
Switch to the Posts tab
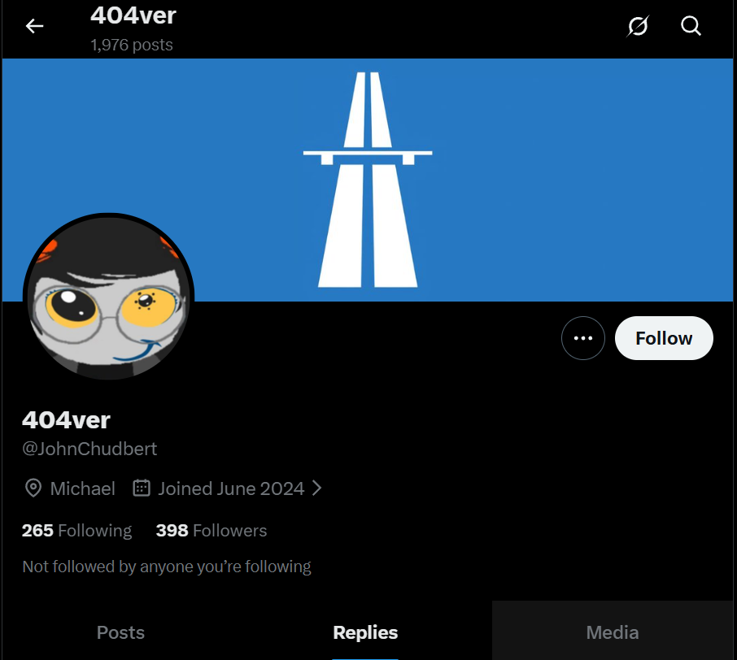pos(120,632)
